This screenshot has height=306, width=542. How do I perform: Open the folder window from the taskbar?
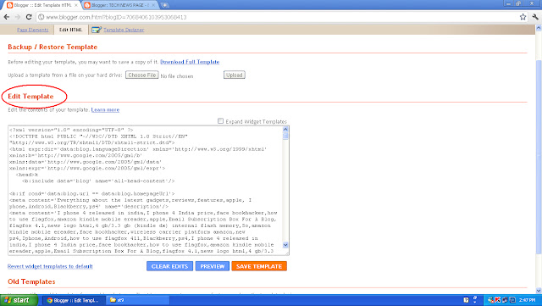[137, 300]
